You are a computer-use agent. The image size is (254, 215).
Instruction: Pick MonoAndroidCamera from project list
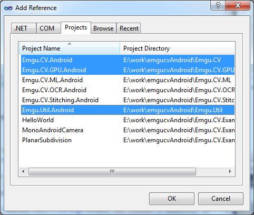point(128,130)
